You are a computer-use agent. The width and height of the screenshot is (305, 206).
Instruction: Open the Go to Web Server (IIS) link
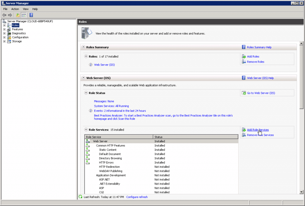pos(261,93)
